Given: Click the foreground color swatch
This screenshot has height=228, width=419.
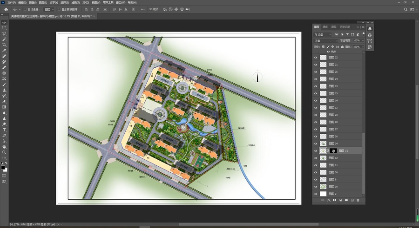Looking at the screenshot, I should click(x=3, y=168).
